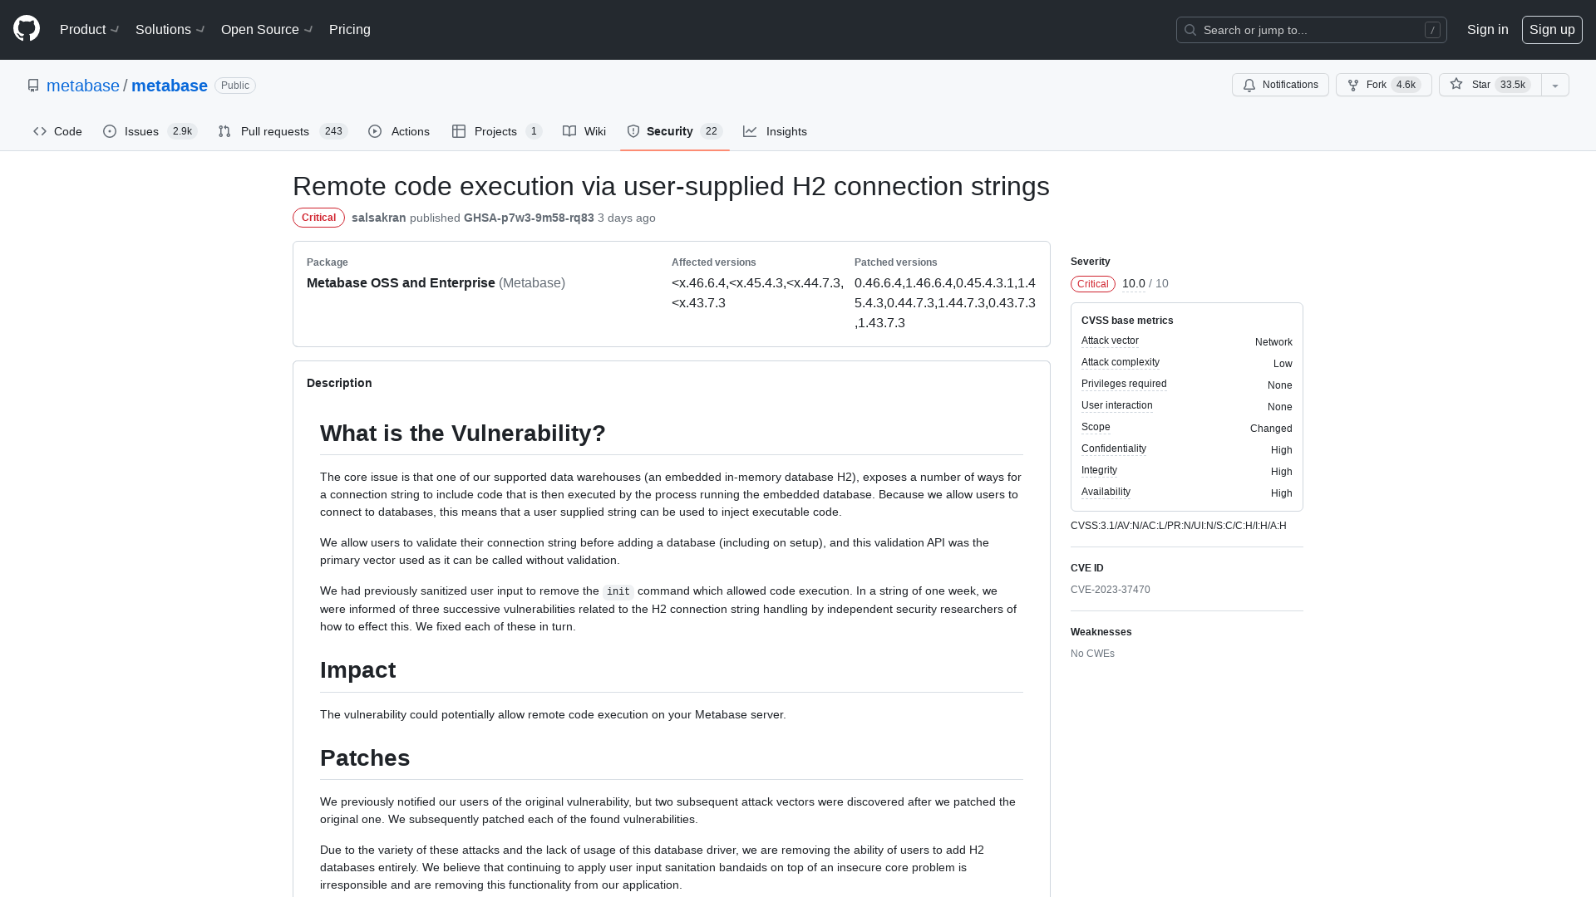The width and height of the screenshot is (1596, 897).
Task: Click the CVSS:3.1 vector string
Action: coord(1179,526)
